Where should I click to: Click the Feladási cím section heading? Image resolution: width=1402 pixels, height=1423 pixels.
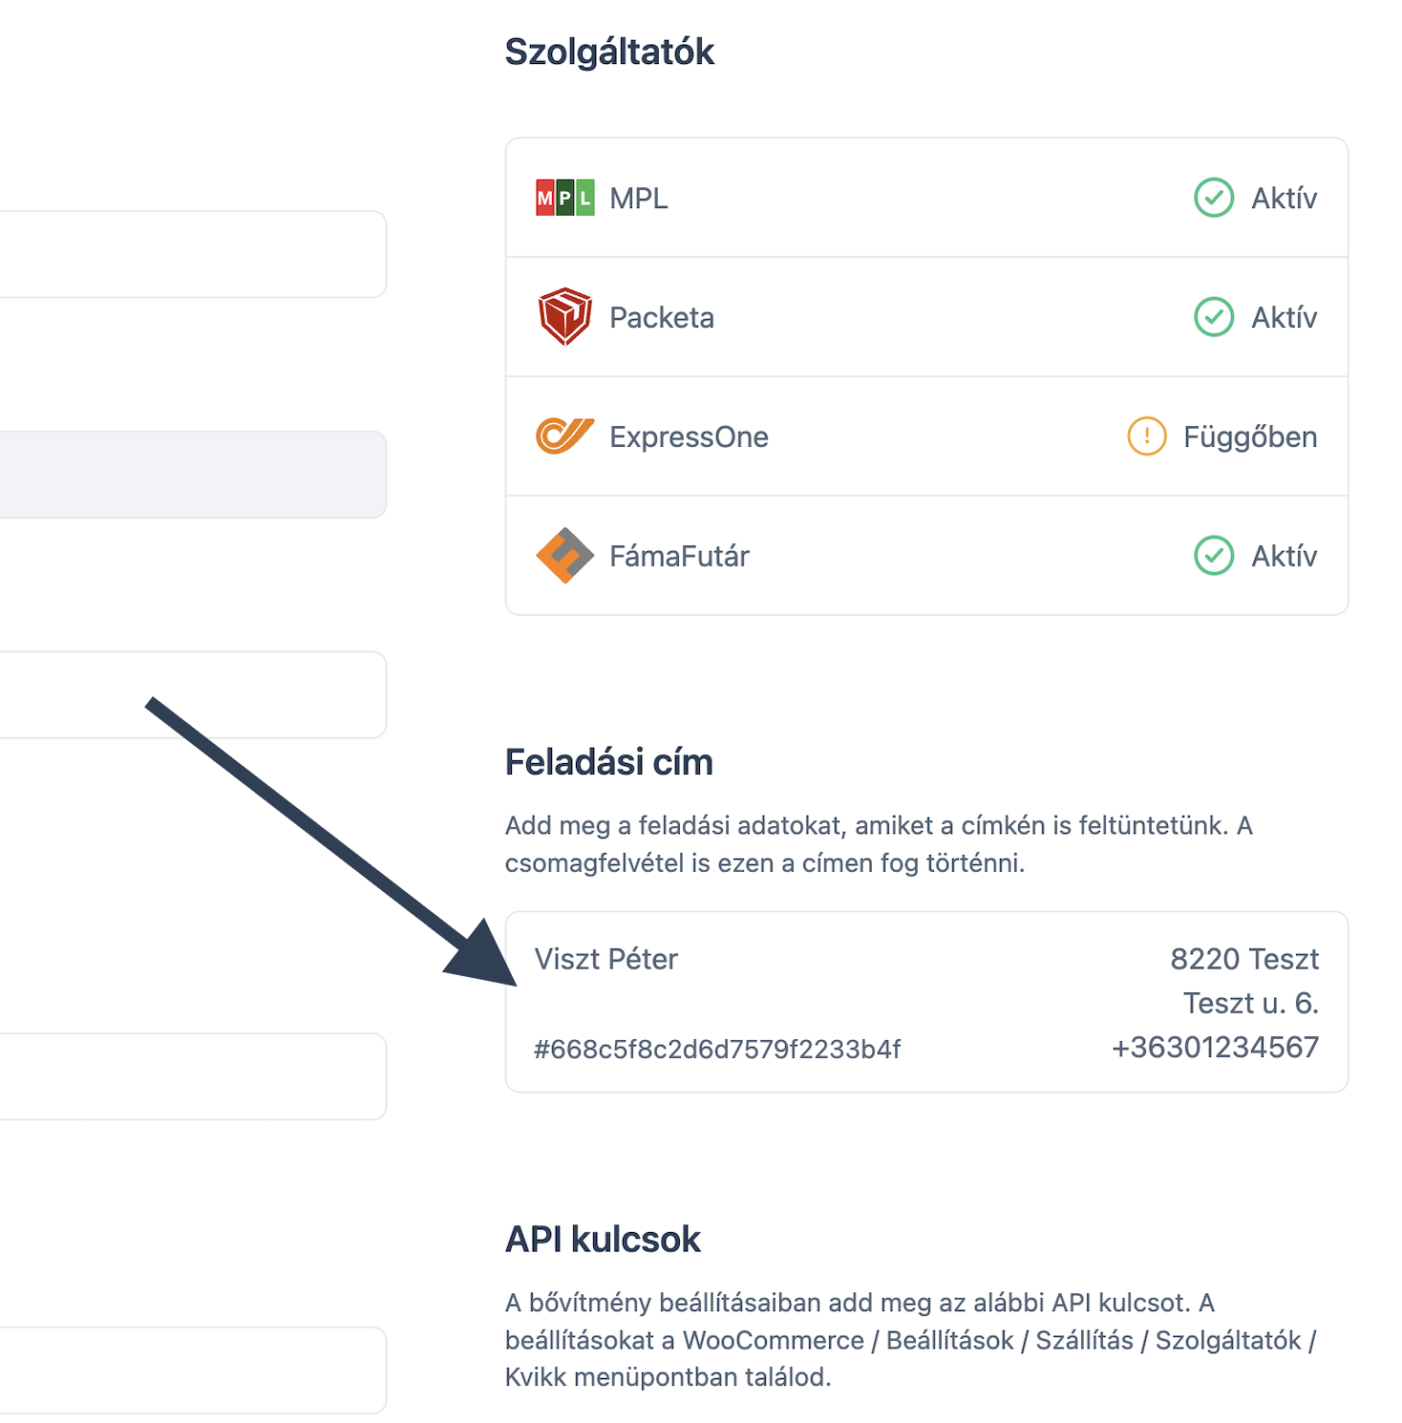[x=608, y=762]
